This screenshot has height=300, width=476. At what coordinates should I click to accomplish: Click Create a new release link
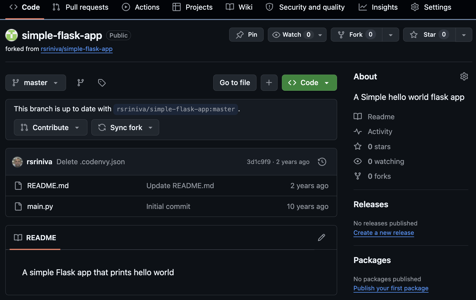[x=383, y=233]
